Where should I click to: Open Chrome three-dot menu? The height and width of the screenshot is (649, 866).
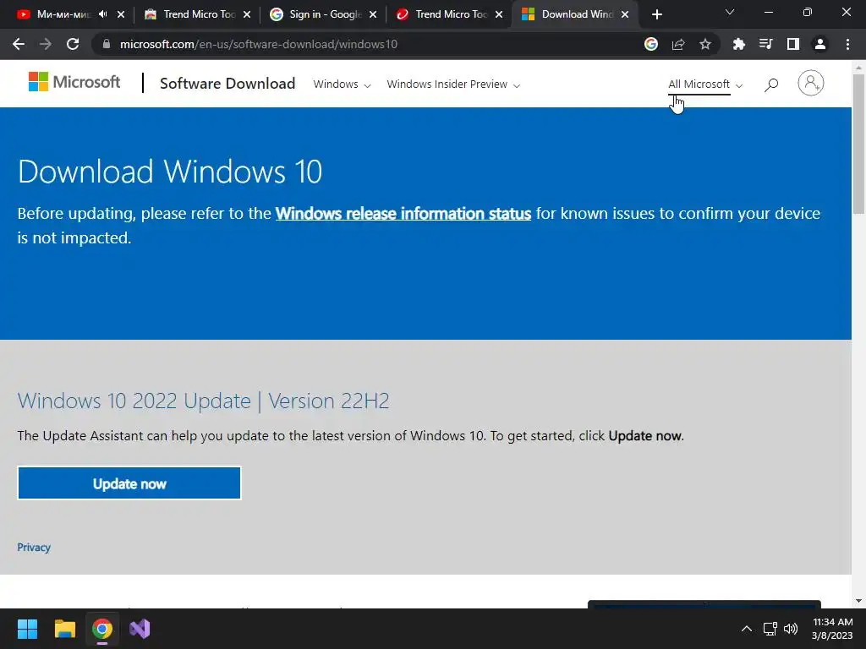847,44
